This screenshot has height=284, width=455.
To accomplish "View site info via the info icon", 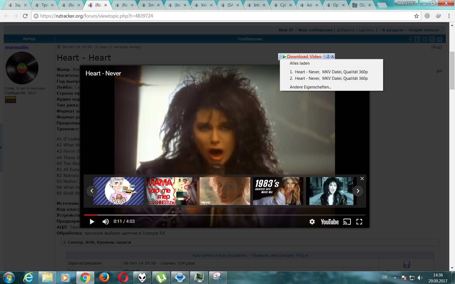I will tap(36, 16).
